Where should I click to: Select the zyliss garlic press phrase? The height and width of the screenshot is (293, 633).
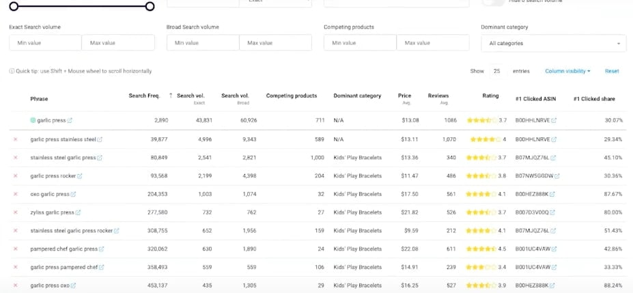[52, 212]
